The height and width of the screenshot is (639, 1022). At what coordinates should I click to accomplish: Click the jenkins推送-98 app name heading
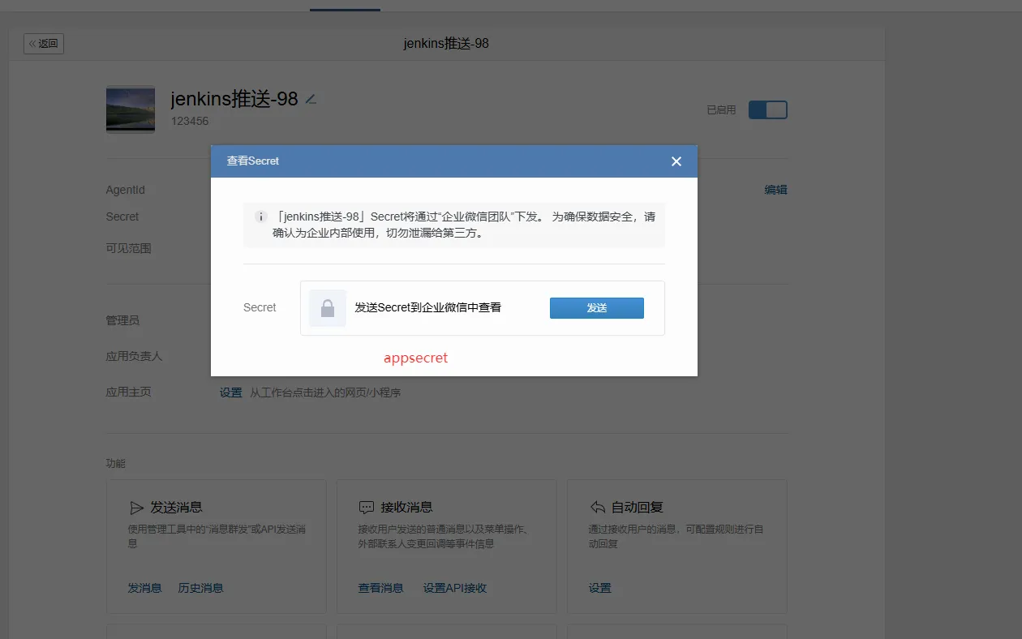click(x=234, y=99)
